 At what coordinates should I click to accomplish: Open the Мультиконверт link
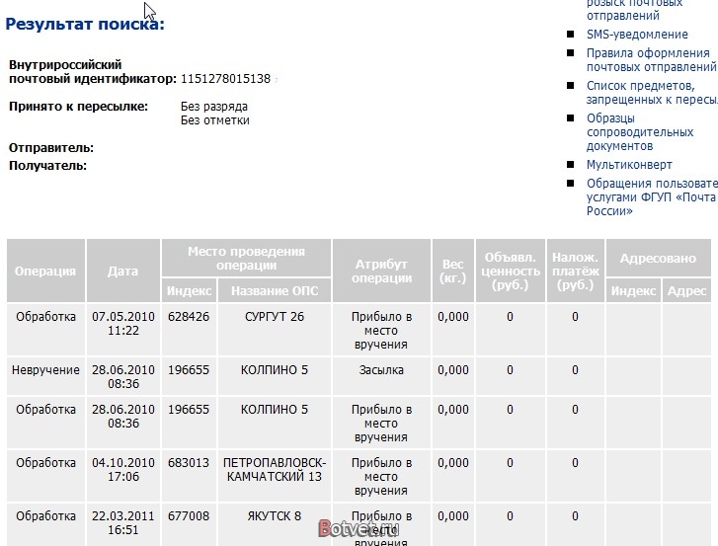click(x=629, y=164)
